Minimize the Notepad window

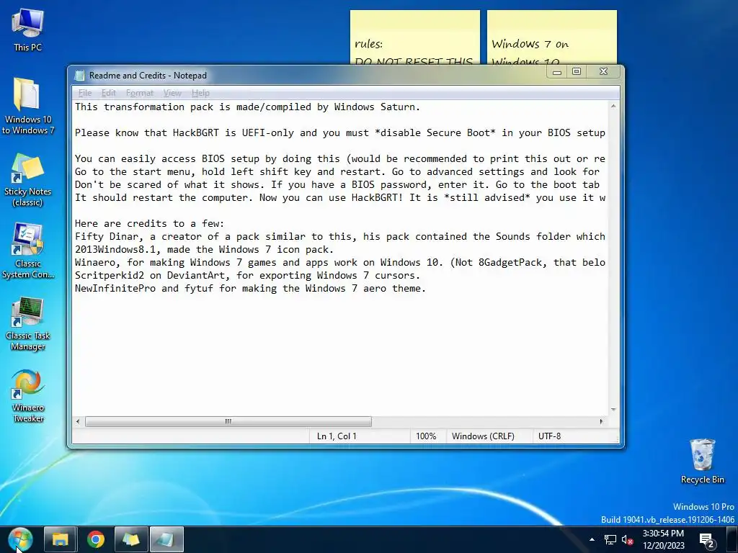click(x=557, y=72)
